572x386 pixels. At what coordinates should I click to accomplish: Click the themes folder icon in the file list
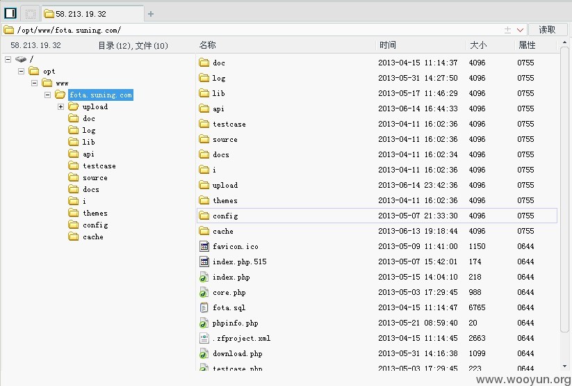204,200
